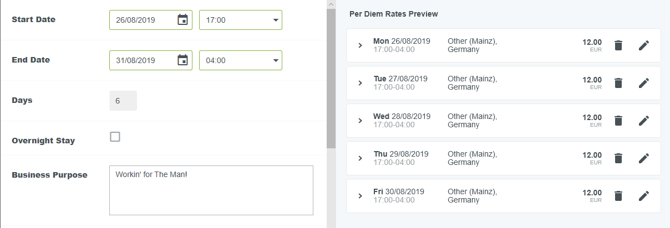Edit the Tue 27/08/2019 per diem entry
Screen dimensions: 670x228
pos(643,83)
